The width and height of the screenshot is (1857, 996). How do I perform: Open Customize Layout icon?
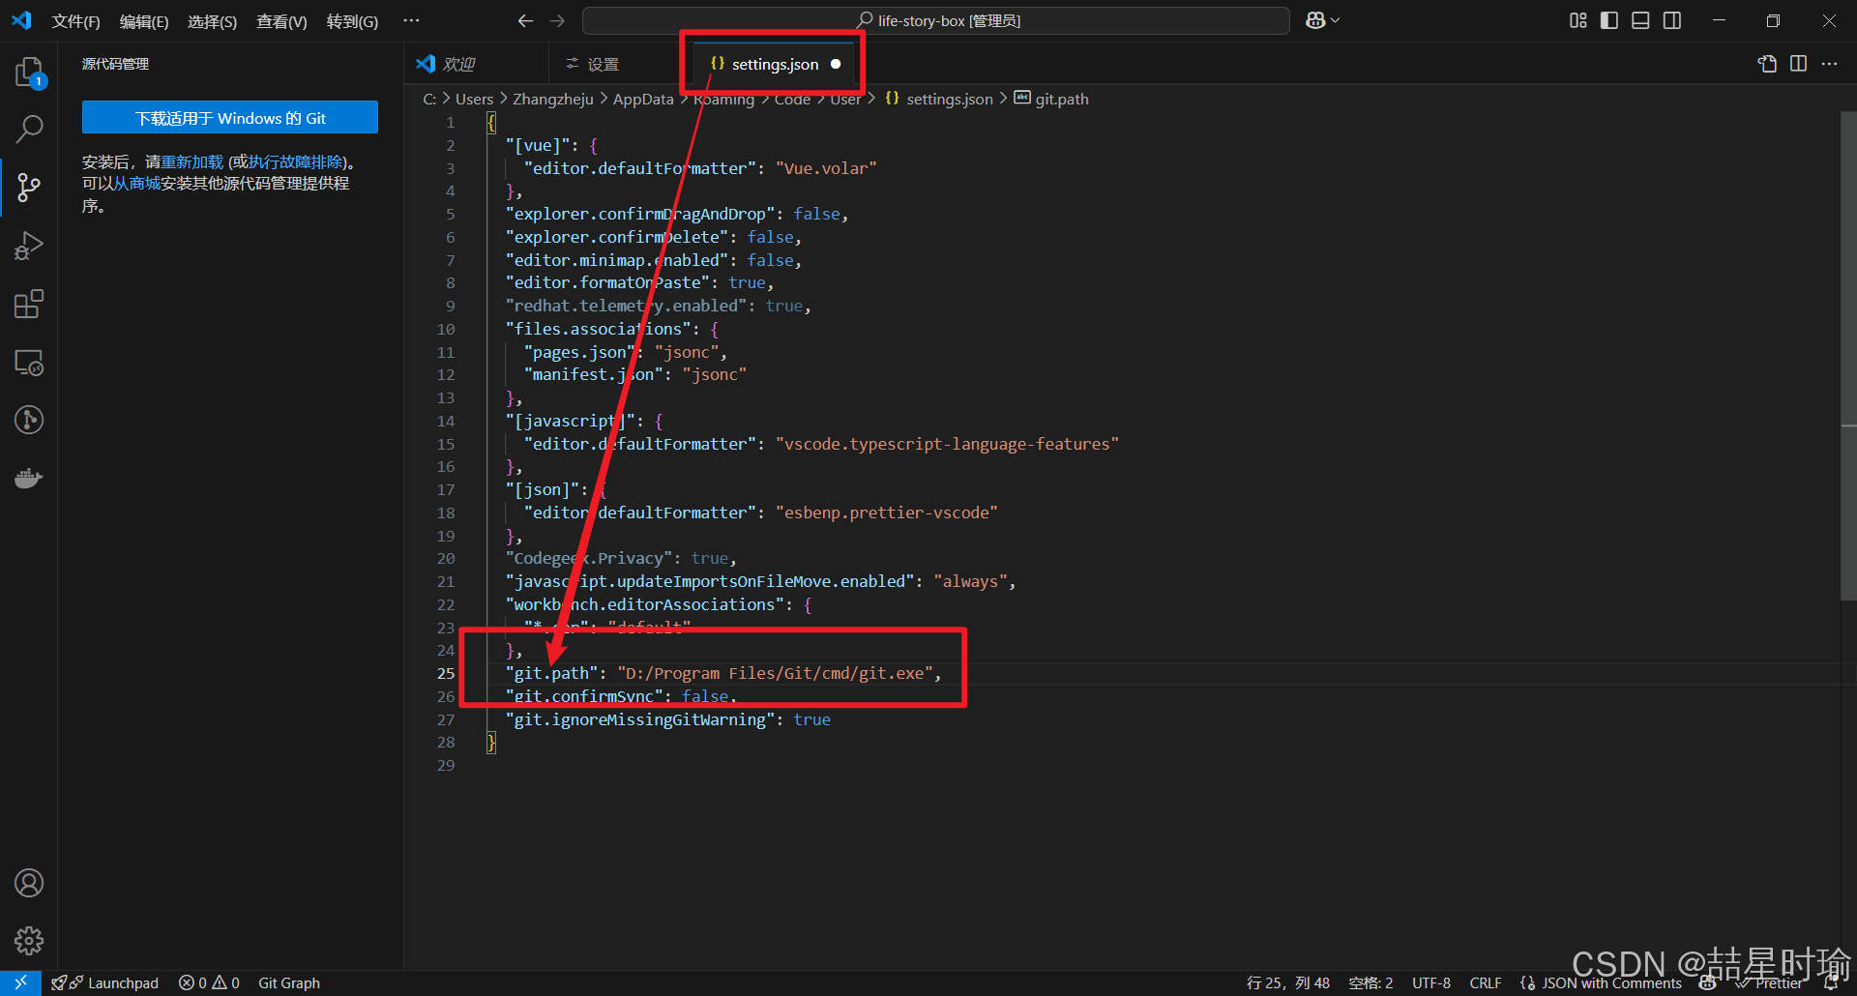point(1578,20)
